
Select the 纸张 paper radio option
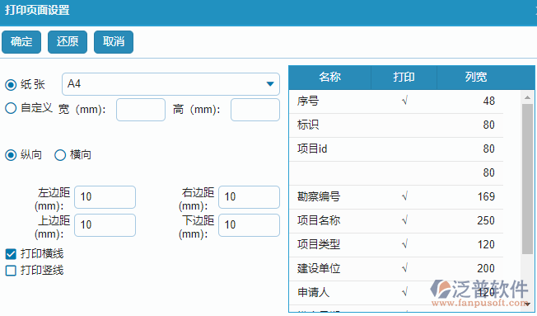tap(11, 84)
